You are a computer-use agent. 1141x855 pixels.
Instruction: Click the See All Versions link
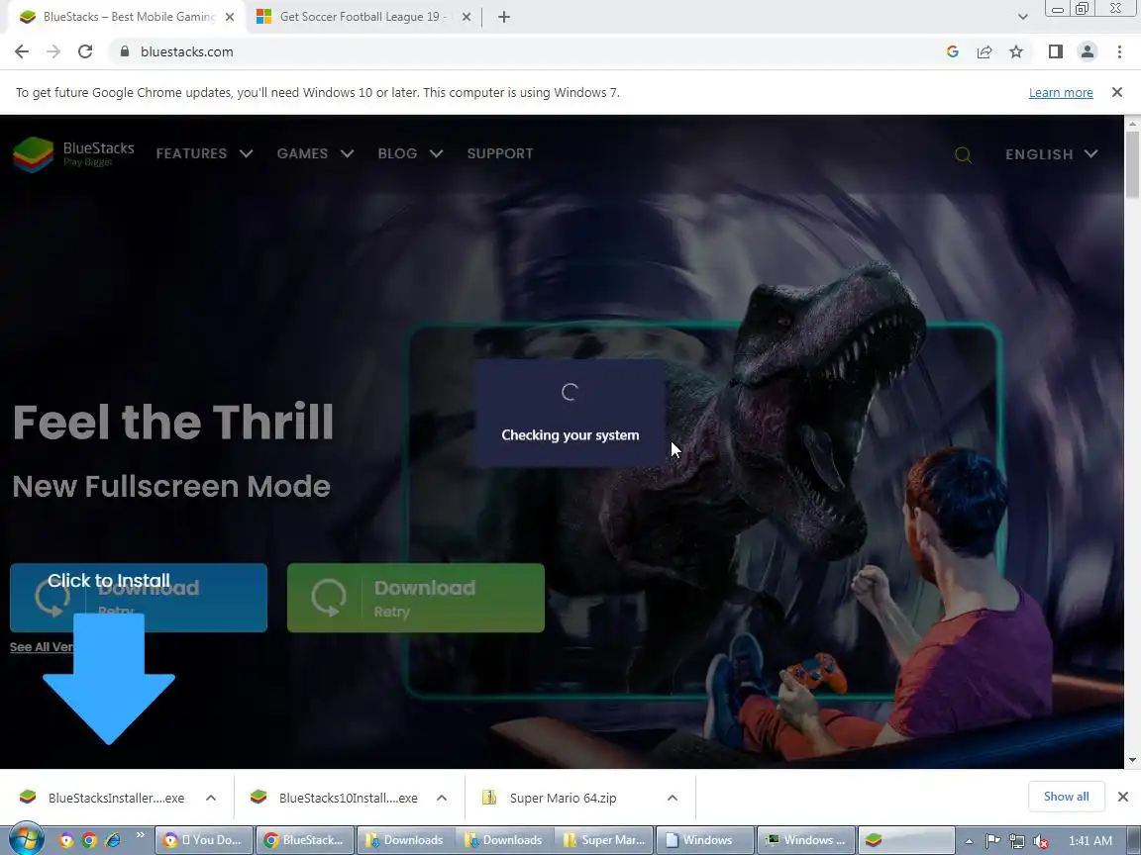pos(42,647)
